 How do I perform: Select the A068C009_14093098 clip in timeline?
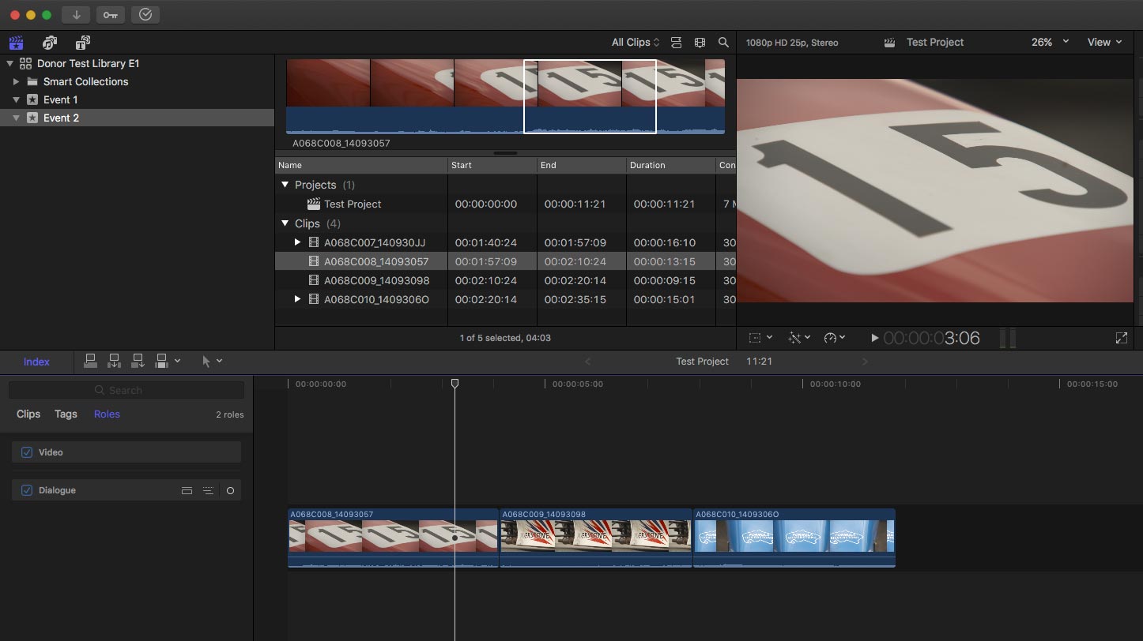coord(596,538)
